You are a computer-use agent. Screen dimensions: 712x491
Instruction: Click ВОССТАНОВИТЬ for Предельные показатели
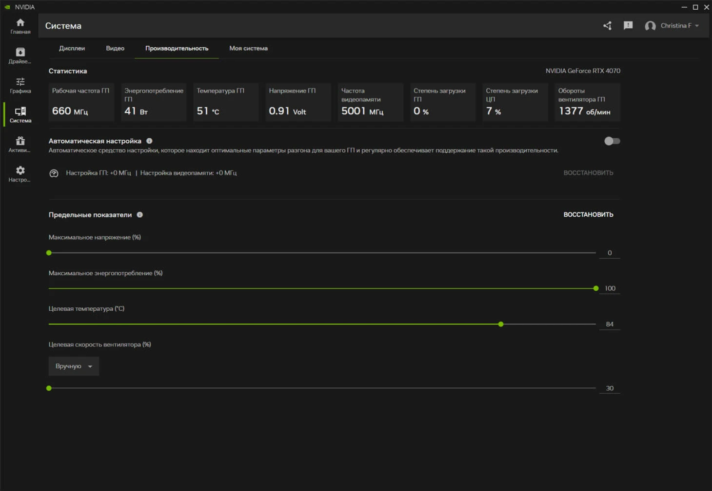pyautogui.click(x=588, y=215)
